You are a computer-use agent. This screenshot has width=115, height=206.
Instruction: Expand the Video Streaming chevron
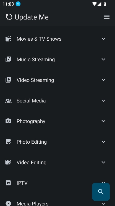click(x=103, y=80)
